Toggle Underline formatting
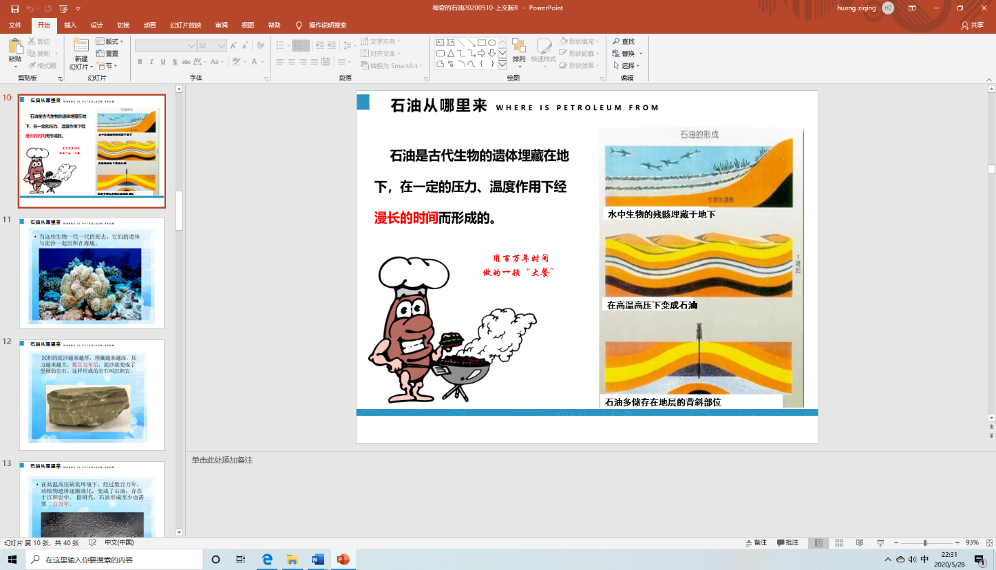Viewport: 996px width, 570px height. (x=163, y=62)
